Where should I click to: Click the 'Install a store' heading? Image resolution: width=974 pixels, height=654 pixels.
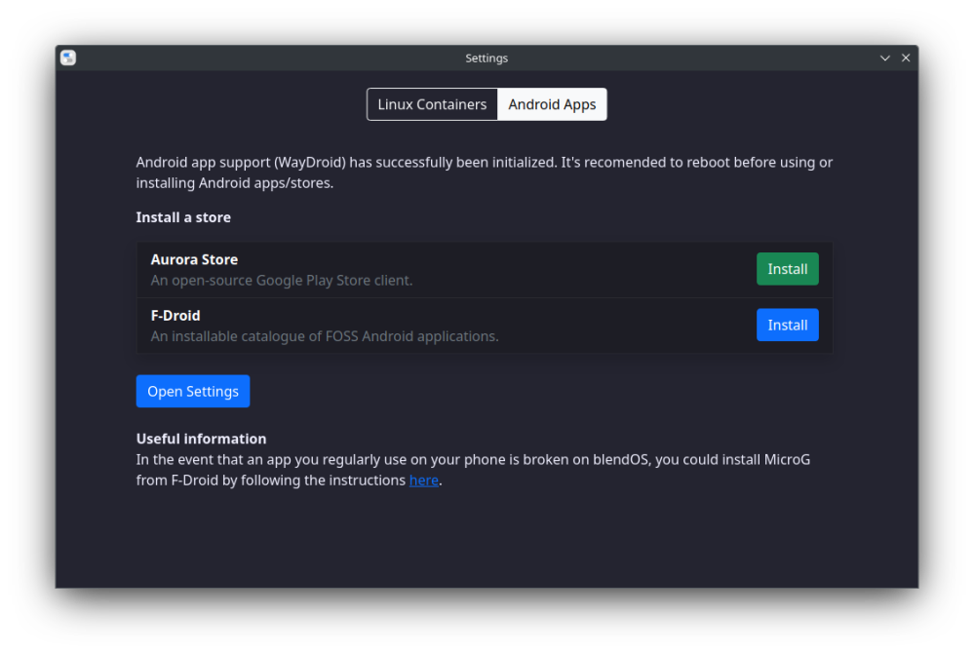pyautogui.click(x=183, y=217)
